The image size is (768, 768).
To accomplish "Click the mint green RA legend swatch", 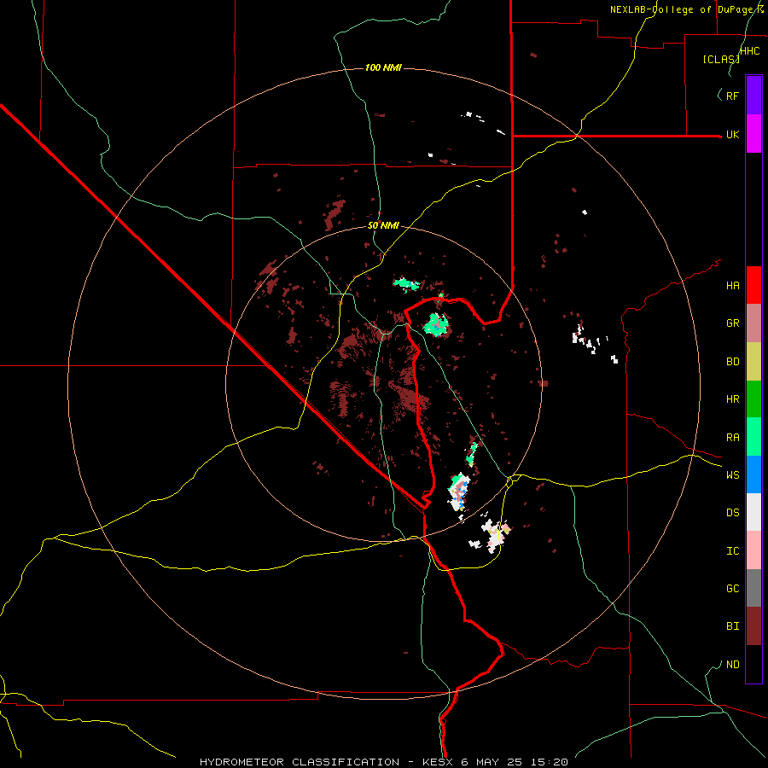I will pos(753,437).
